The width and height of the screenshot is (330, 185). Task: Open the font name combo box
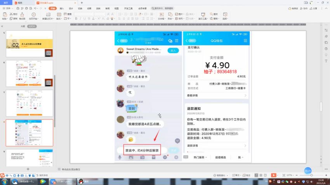(x=84, y=14)
